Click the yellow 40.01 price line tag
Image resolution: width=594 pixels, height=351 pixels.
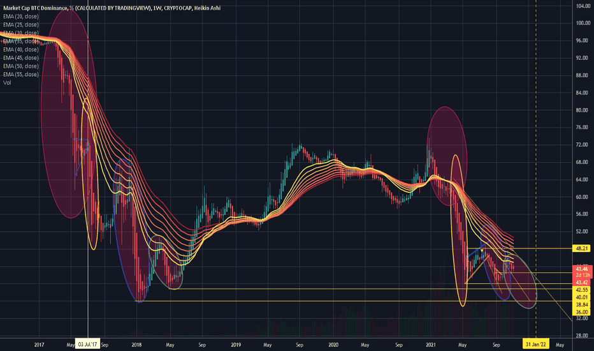582,297
